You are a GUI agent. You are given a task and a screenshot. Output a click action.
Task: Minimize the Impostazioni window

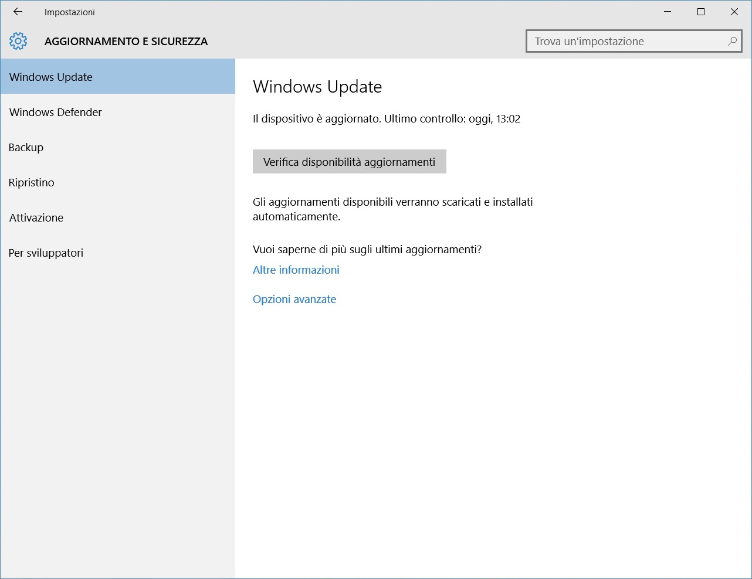click(668, 12)
